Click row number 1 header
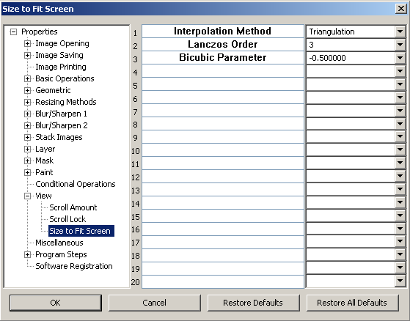This screenshot has height=321, width=410. pyautogui.click(x=135, y=33)
